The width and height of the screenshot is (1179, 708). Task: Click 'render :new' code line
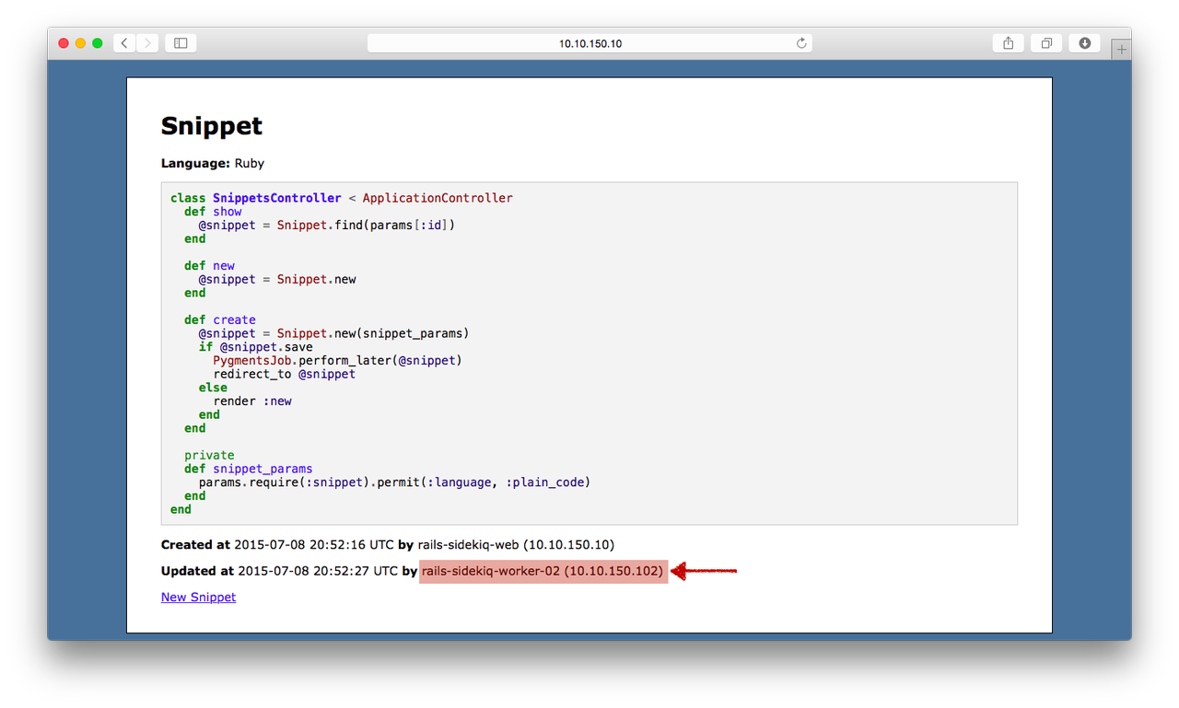pyautogui.click(x=252, y=401)
